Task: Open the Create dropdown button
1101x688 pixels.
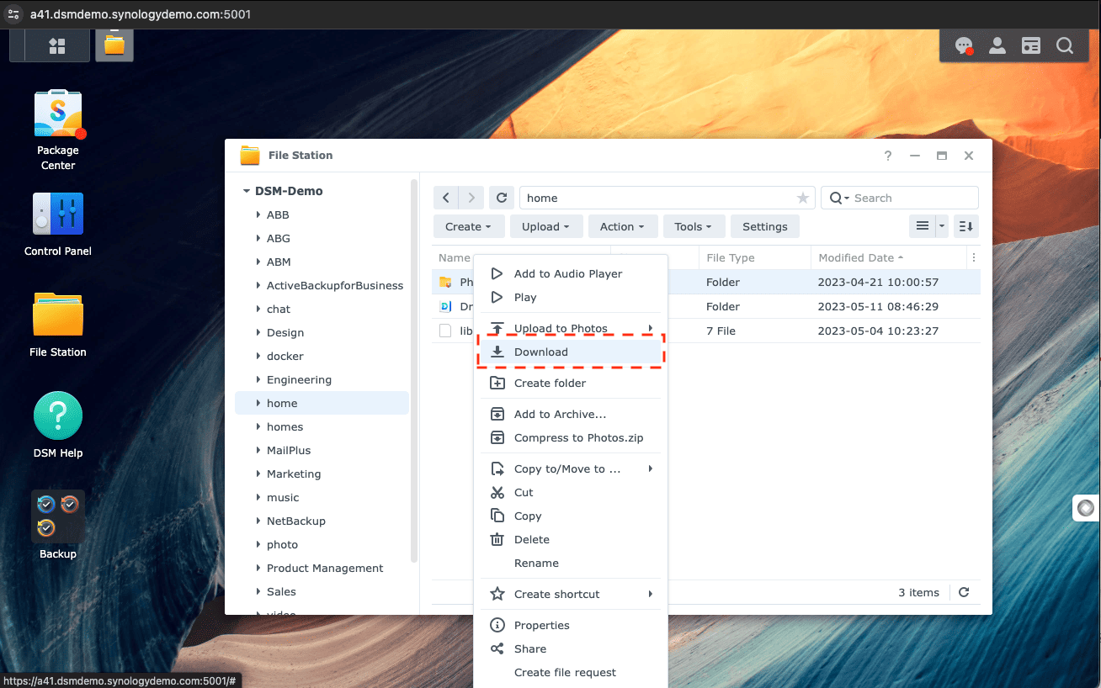Action: [469, 226]
